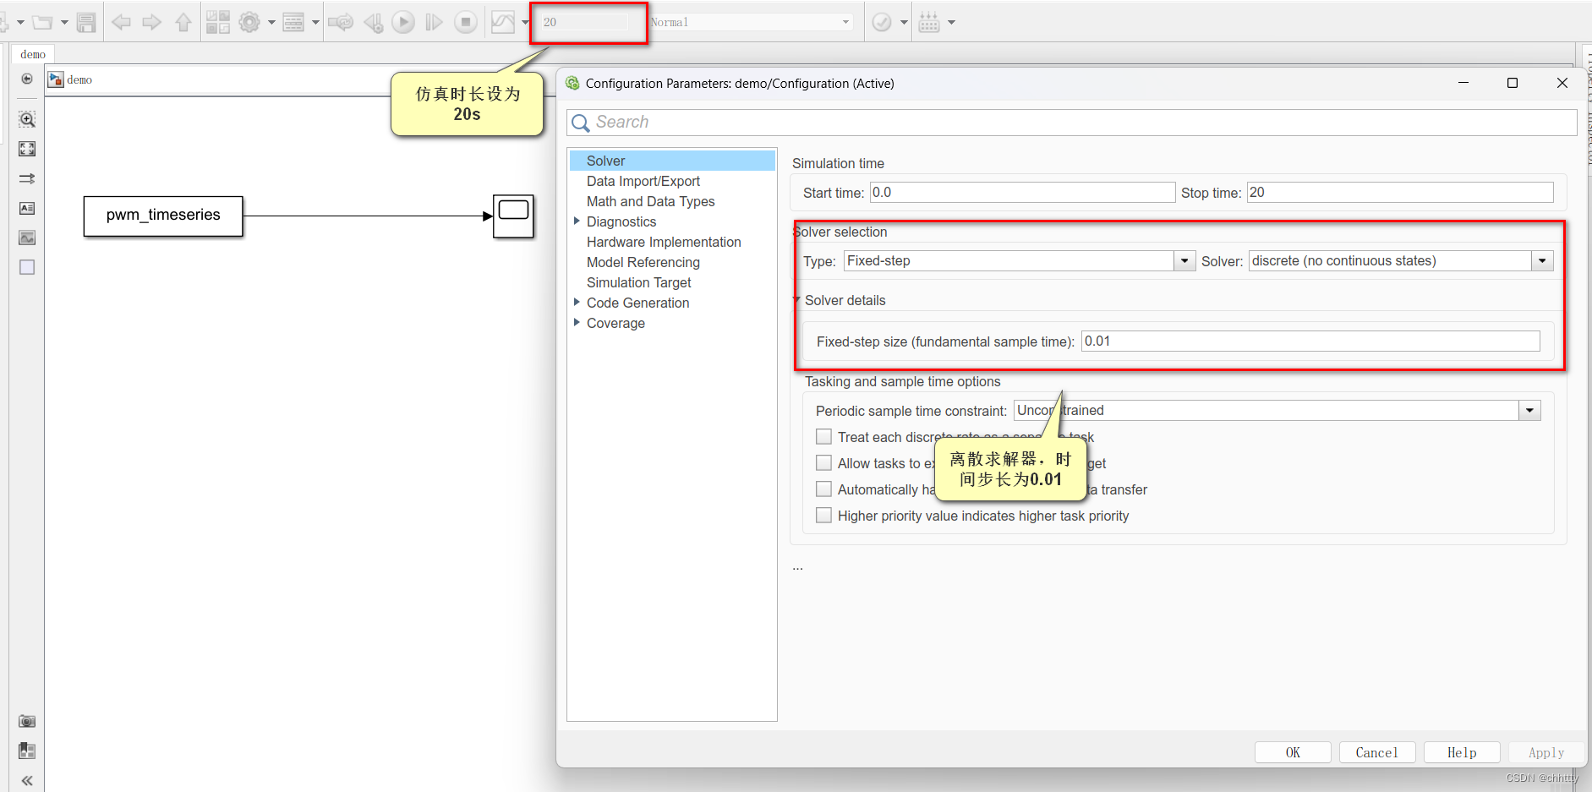1592x792 pixels.
Task: Click the Apply button
Action: coord(1546,752)
